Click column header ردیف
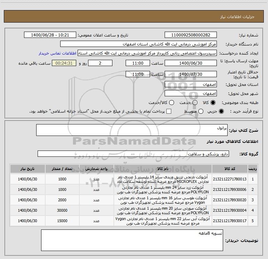The width and height of the screenshot is (268, 259). (x=253, y=169)
